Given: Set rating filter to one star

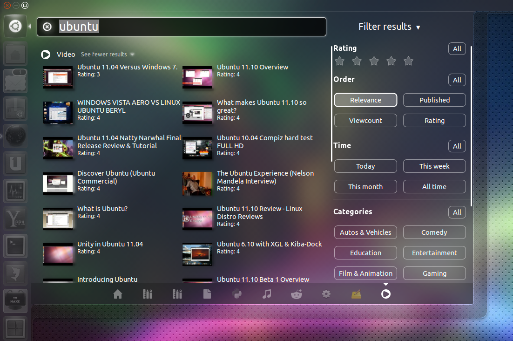Looking at the screenshot, I should pos(340,61).
